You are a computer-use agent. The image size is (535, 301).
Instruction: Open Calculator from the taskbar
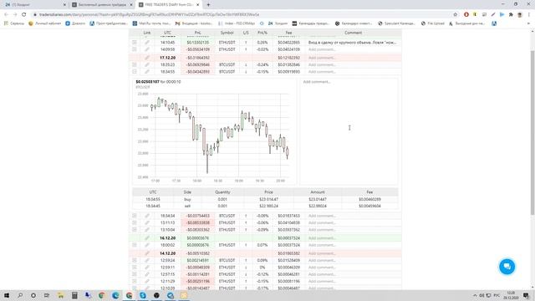pyautogui.click(x=74, y=295)
